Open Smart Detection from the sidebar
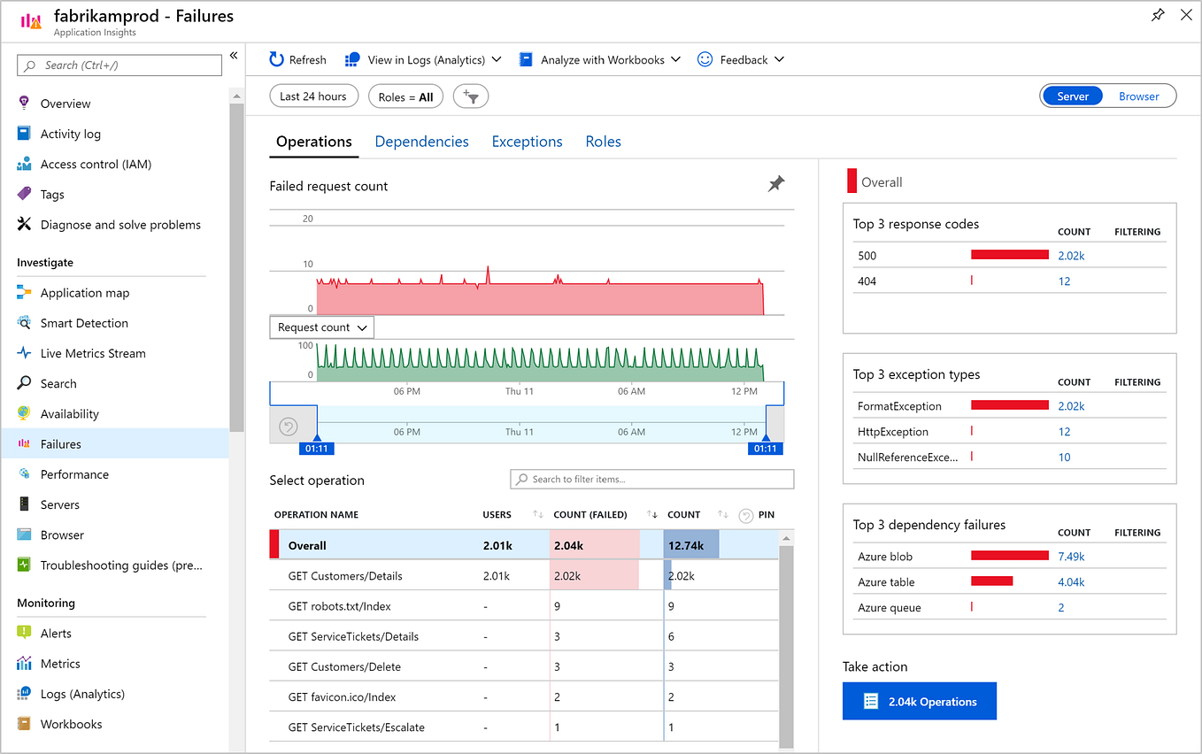Screen dimensions: 1202x754 [83, 323]
